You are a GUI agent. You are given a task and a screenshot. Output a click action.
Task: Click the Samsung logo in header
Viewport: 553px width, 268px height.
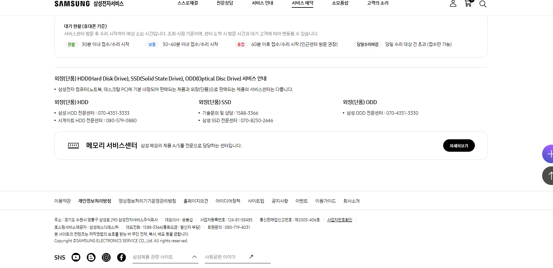72,4
